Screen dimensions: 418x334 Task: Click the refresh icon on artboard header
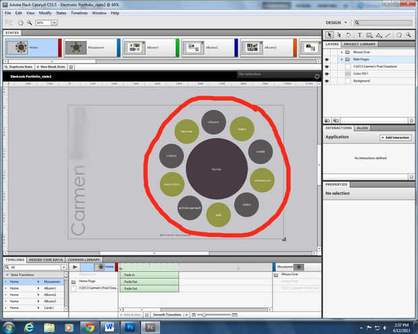pos(317,77)
